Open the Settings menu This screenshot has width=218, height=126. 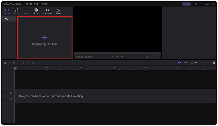[28, 4]
